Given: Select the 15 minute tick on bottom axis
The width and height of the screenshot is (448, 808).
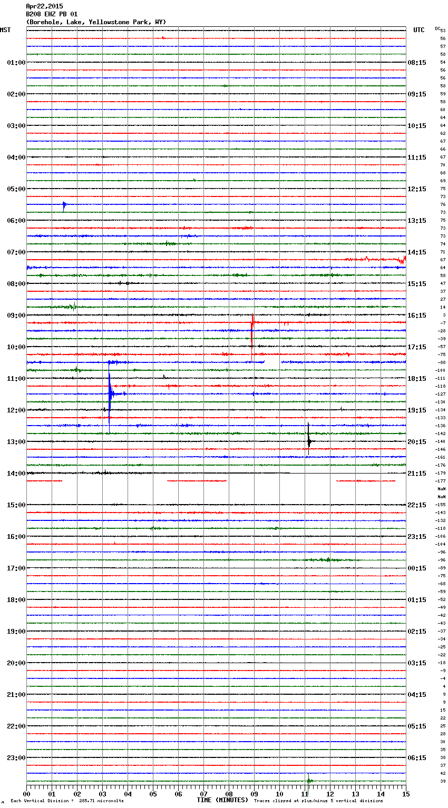Looking at the screenshot, I should (405, 794).
